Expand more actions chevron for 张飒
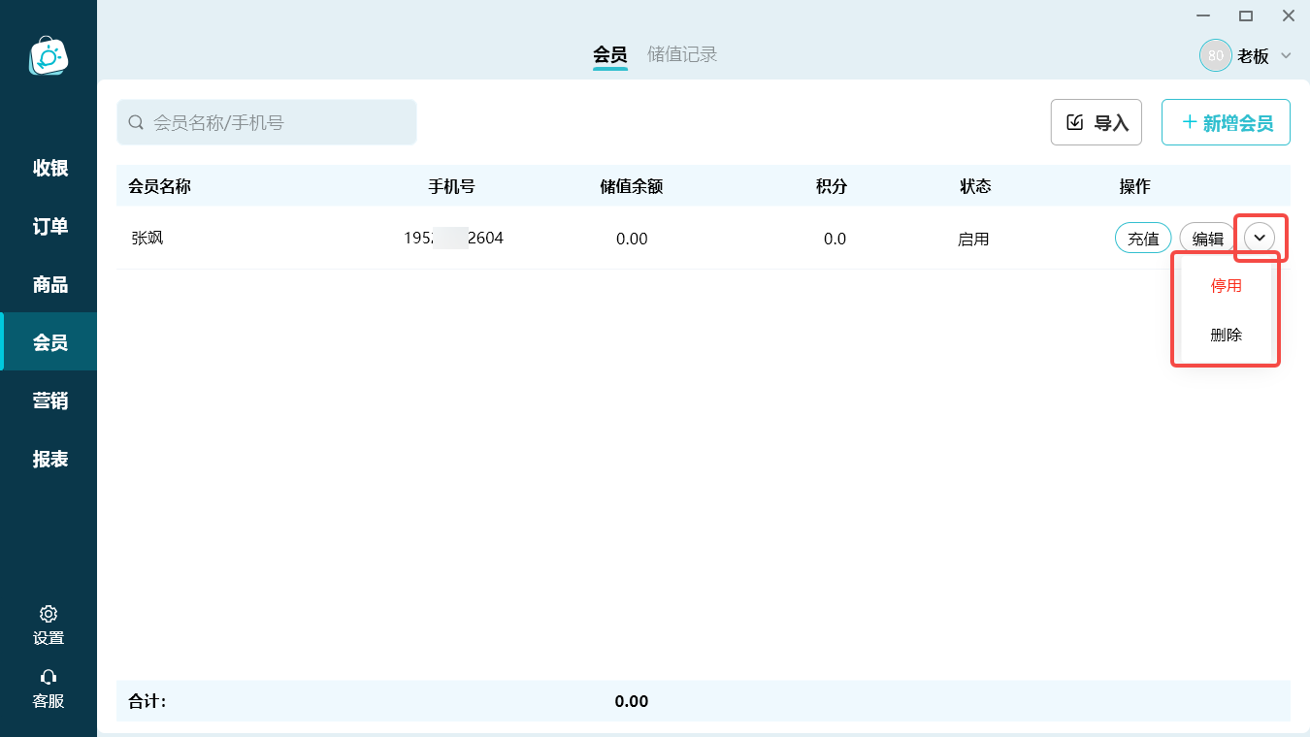Screen dimensions: 1310x737 point(1260,238)
